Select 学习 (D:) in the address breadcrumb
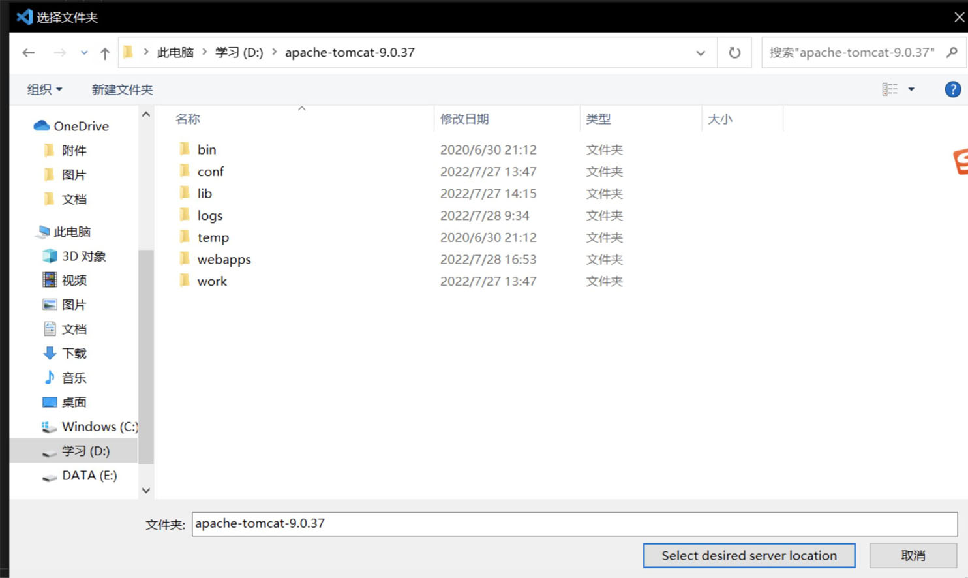This screenshot has width=968, height=578. tap(239, 52)
